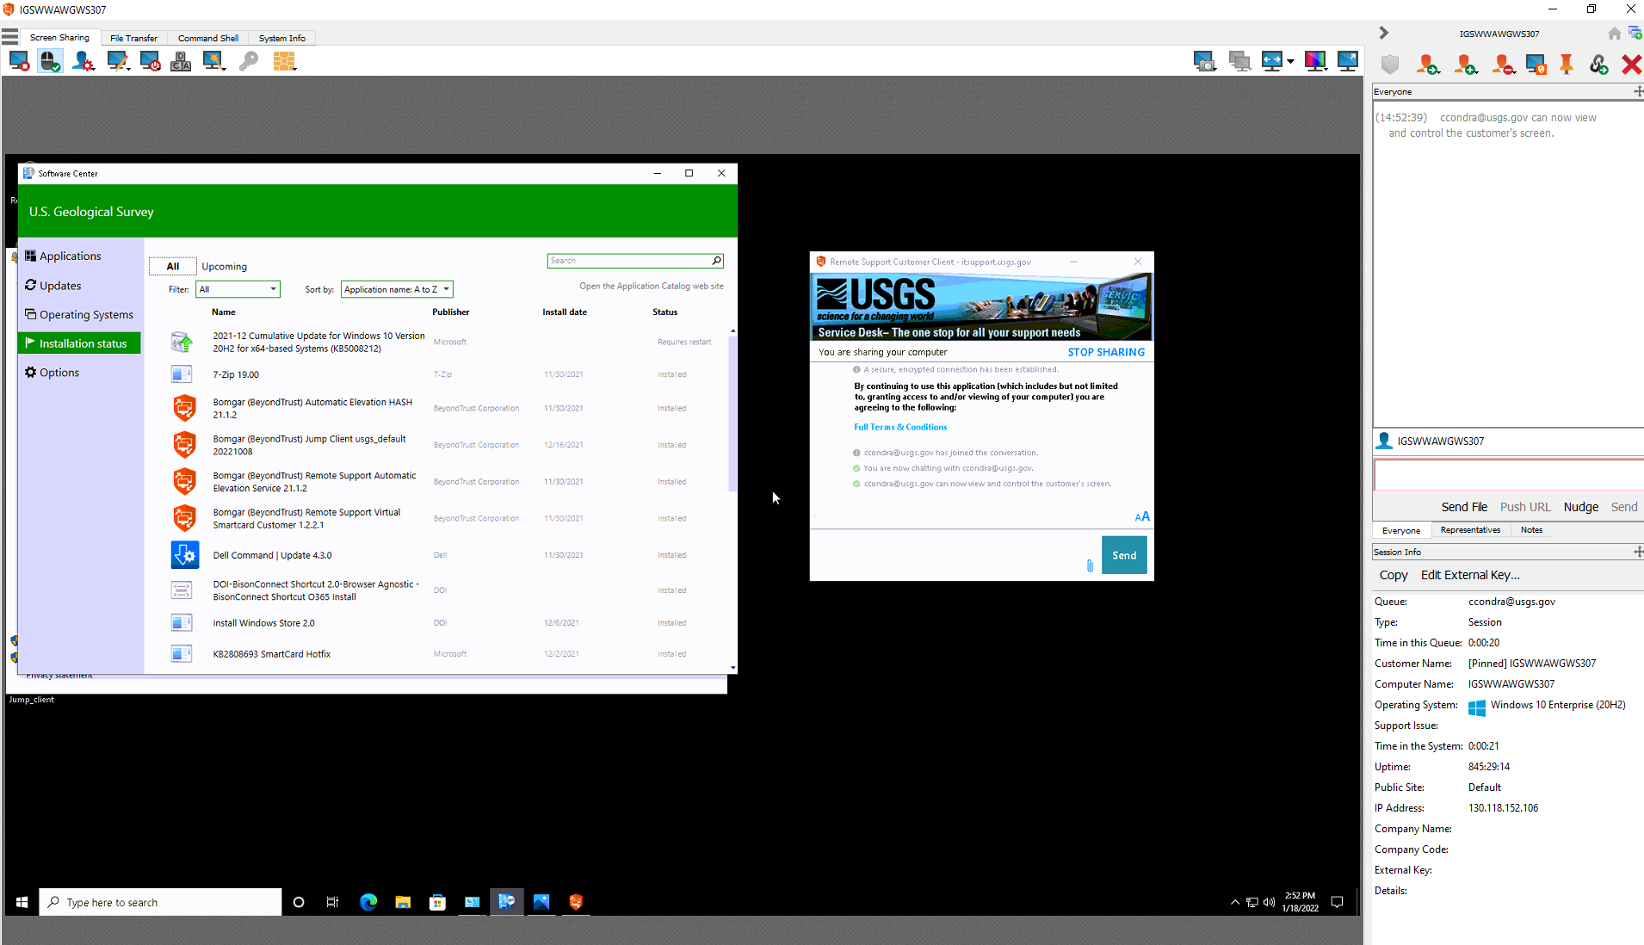1644x945 pixels.
Task: Click the scaled view monitor icon
Action: (x=1272, y=61)
